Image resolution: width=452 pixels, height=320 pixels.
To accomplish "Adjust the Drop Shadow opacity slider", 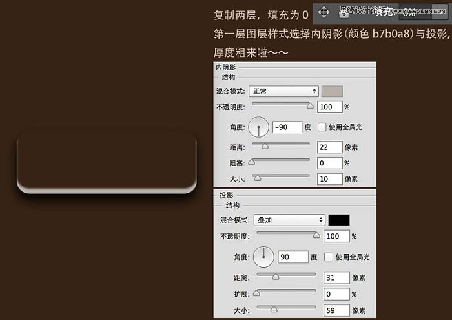I will pyautogui.click(x=316, y=235).
